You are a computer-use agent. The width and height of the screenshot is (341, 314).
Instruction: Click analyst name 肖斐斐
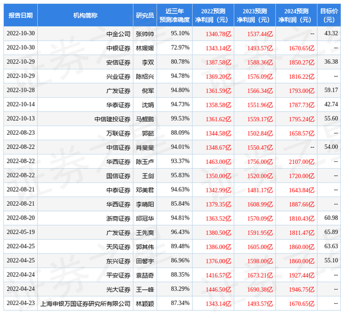tap(145, 147)
